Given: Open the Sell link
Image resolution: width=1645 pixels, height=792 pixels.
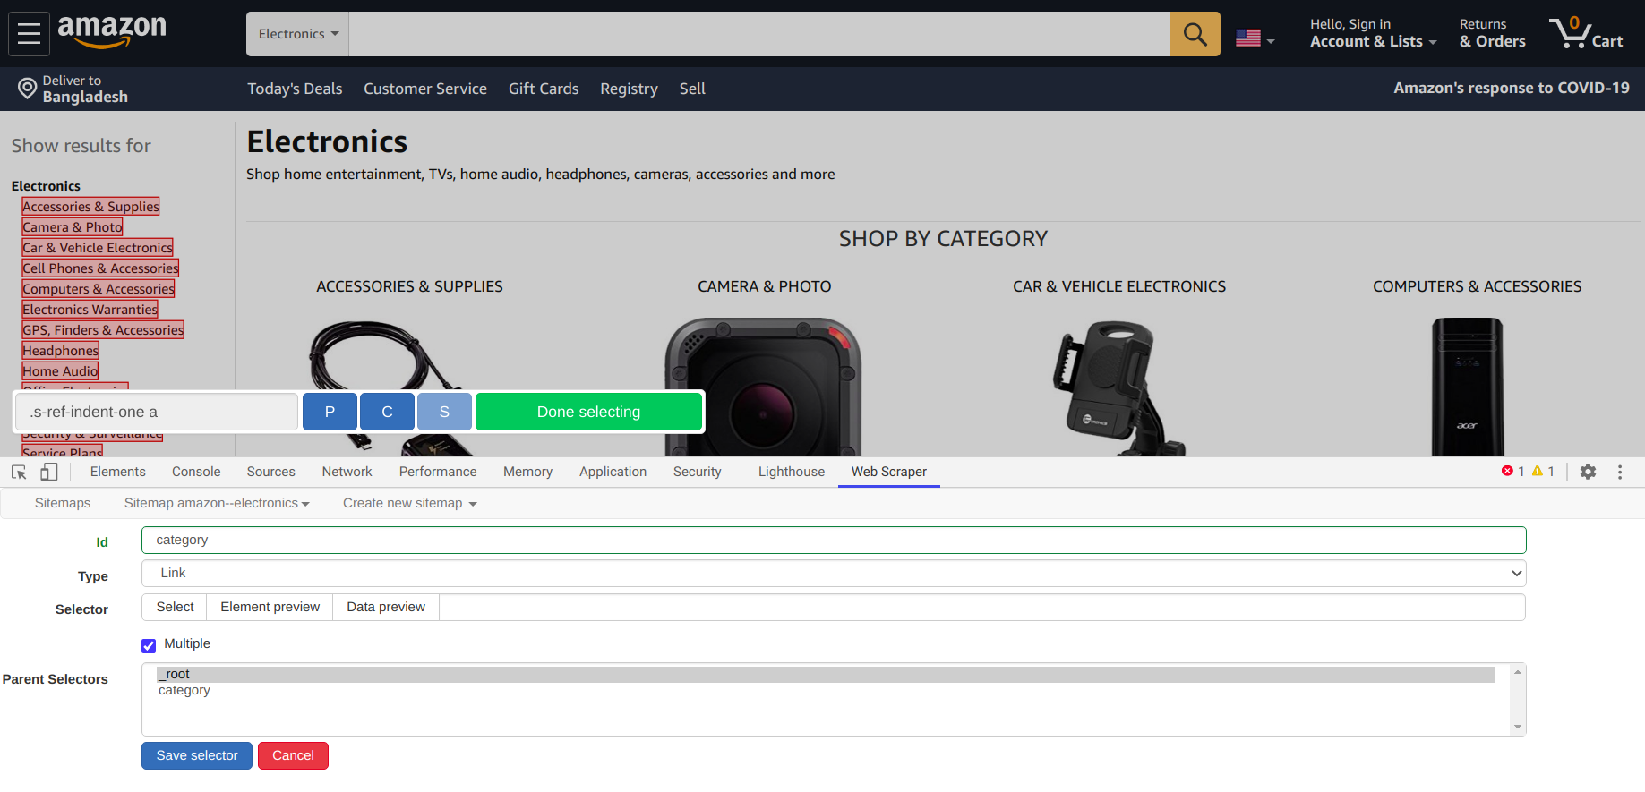Looking at the screenshot, I should point(692,89).
